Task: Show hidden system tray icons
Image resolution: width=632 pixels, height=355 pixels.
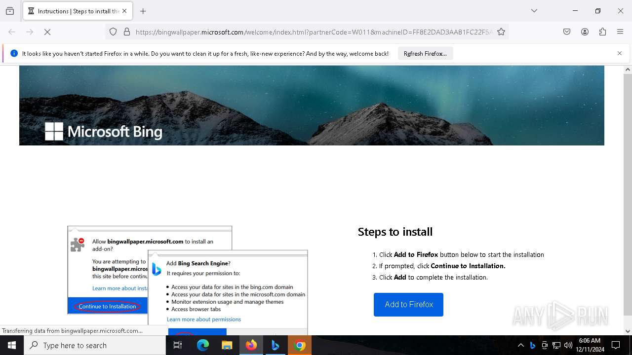Action: click(520, 345)
